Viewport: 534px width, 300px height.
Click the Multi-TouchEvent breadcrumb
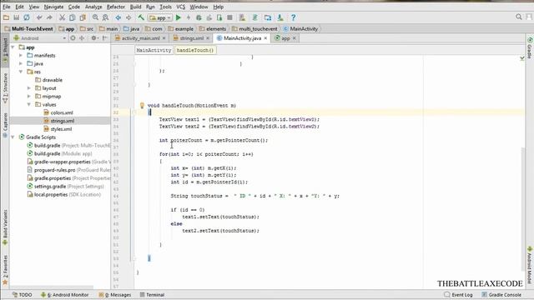point(29,29)
